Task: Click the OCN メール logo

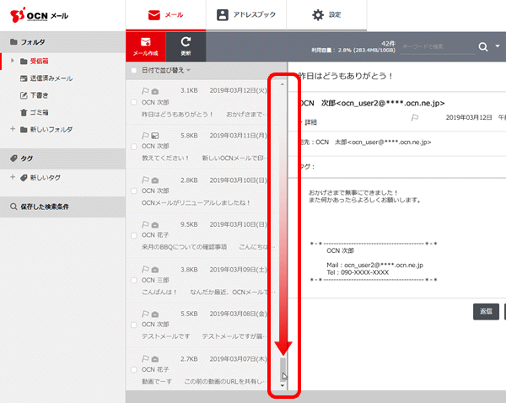Action: (x=39, y=15)
